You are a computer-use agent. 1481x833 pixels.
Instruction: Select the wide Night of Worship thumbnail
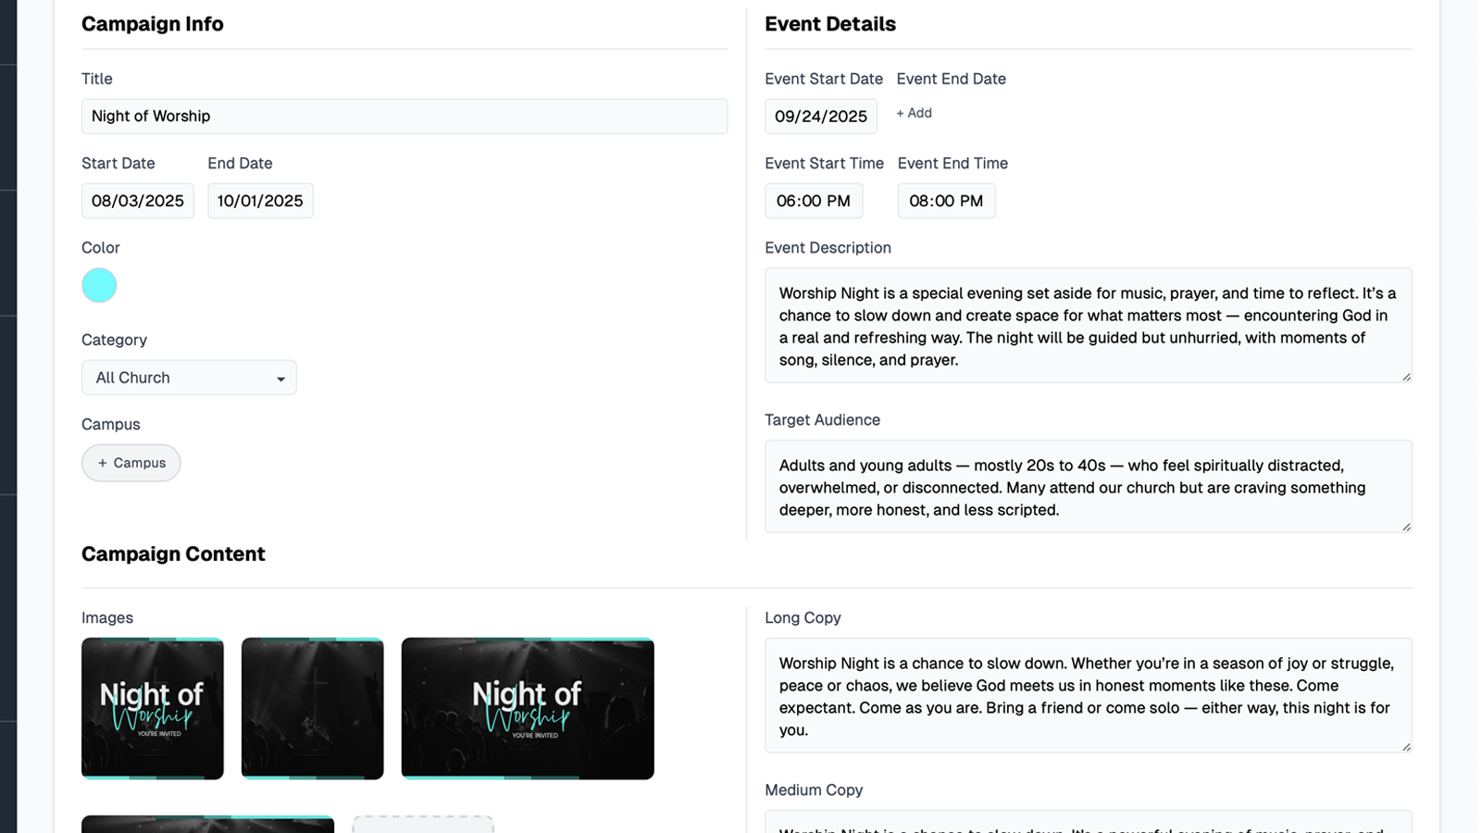pos(528,709)
